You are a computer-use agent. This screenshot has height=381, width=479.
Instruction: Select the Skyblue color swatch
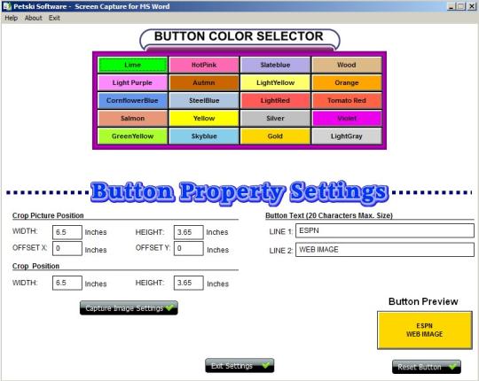tap(204, 136)
